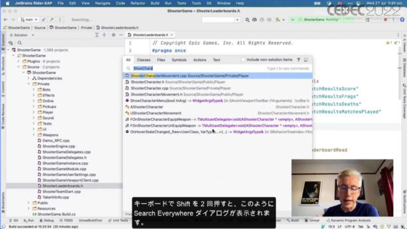The height and width of the screenshot is (229, 407).
Task: Expand the Public folder
Action: [28, 203]
